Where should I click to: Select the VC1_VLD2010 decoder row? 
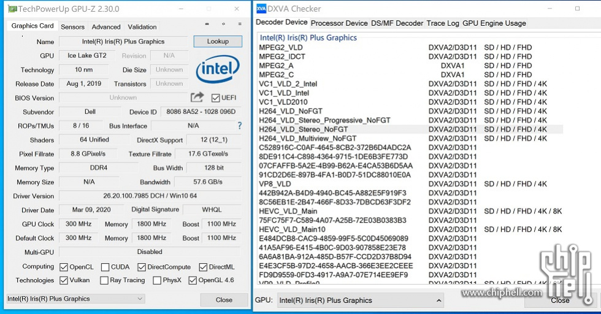click(x=410, y=102)
